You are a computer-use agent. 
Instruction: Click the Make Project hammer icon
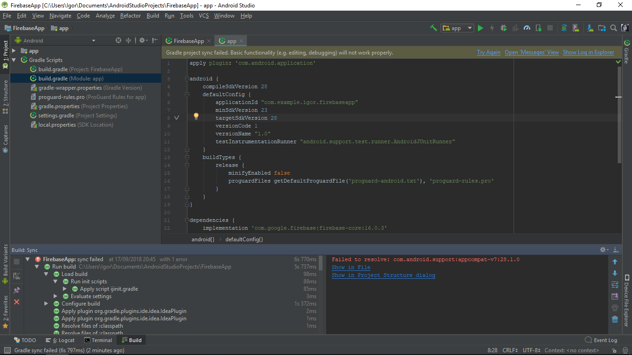(434, 28)
